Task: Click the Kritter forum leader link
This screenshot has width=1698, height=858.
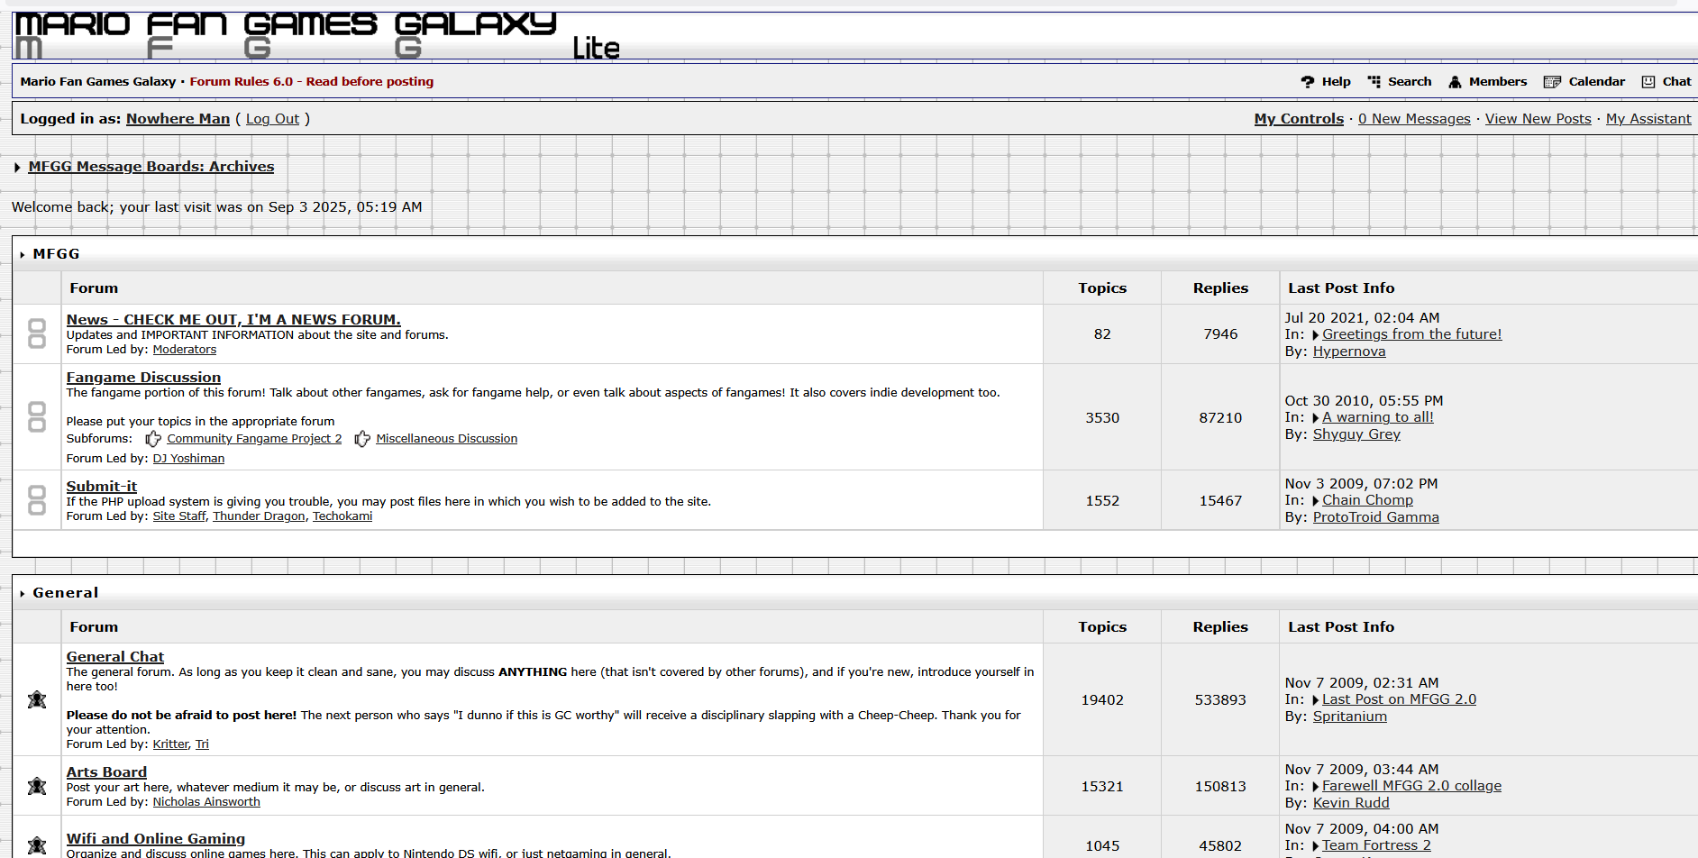Action: click(x=170, y=744)
